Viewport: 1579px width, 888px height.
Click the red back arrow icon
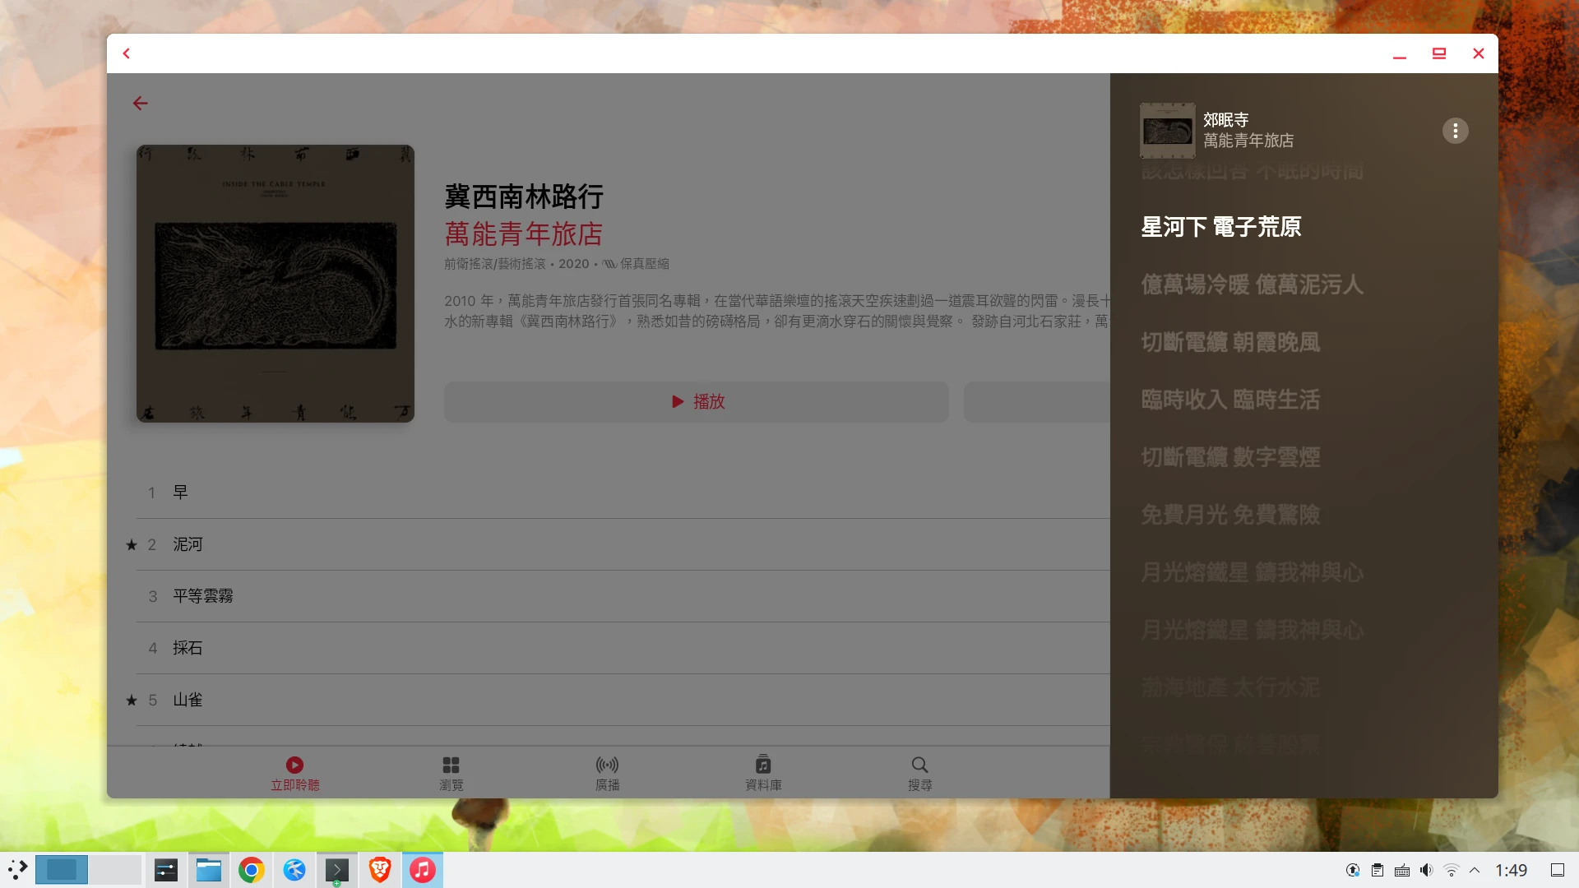coord(141,104)
